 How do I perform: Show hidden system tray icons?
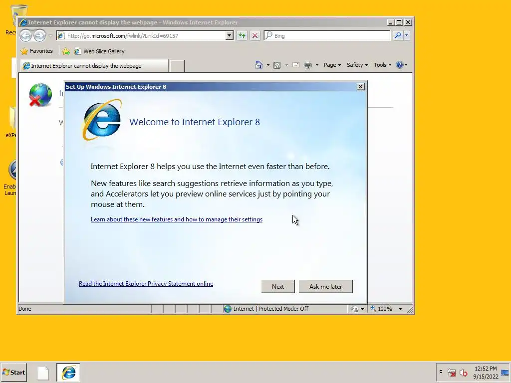tap(441, 372)
